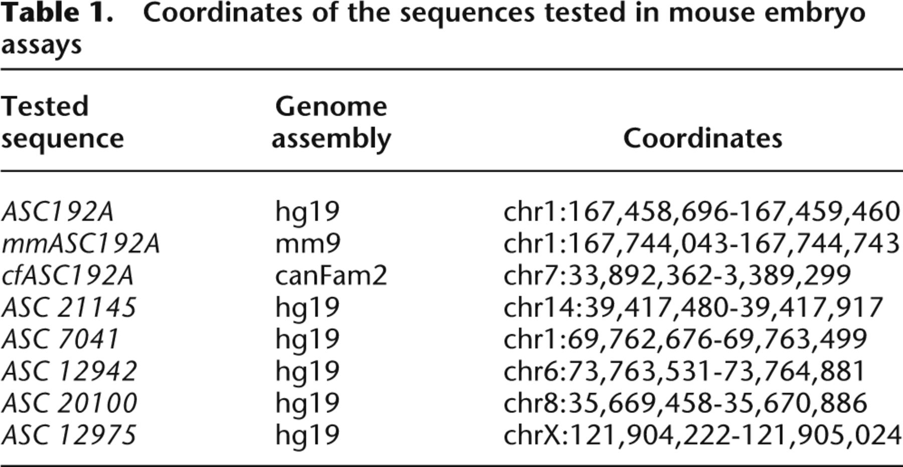
Task: Click the Tested sequence column header
Action: point(62,122)
